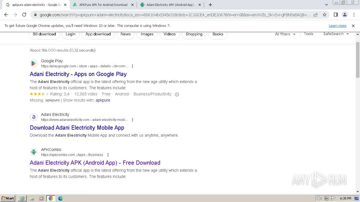
Task: Switch to News results
Action: click(x=125, y=34)
